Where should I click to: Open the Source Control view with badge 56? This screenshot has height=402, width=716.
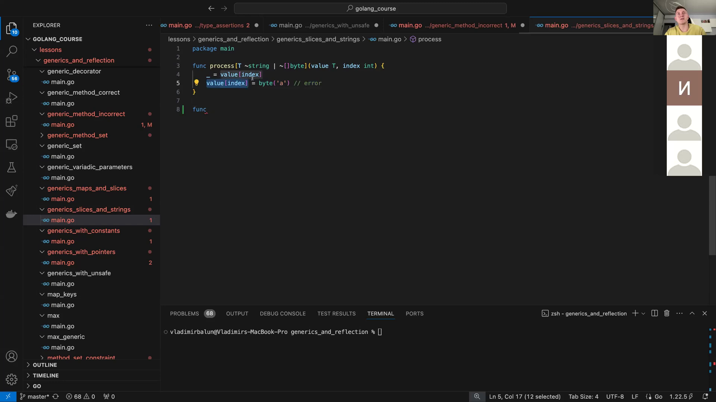pos(12,74)
